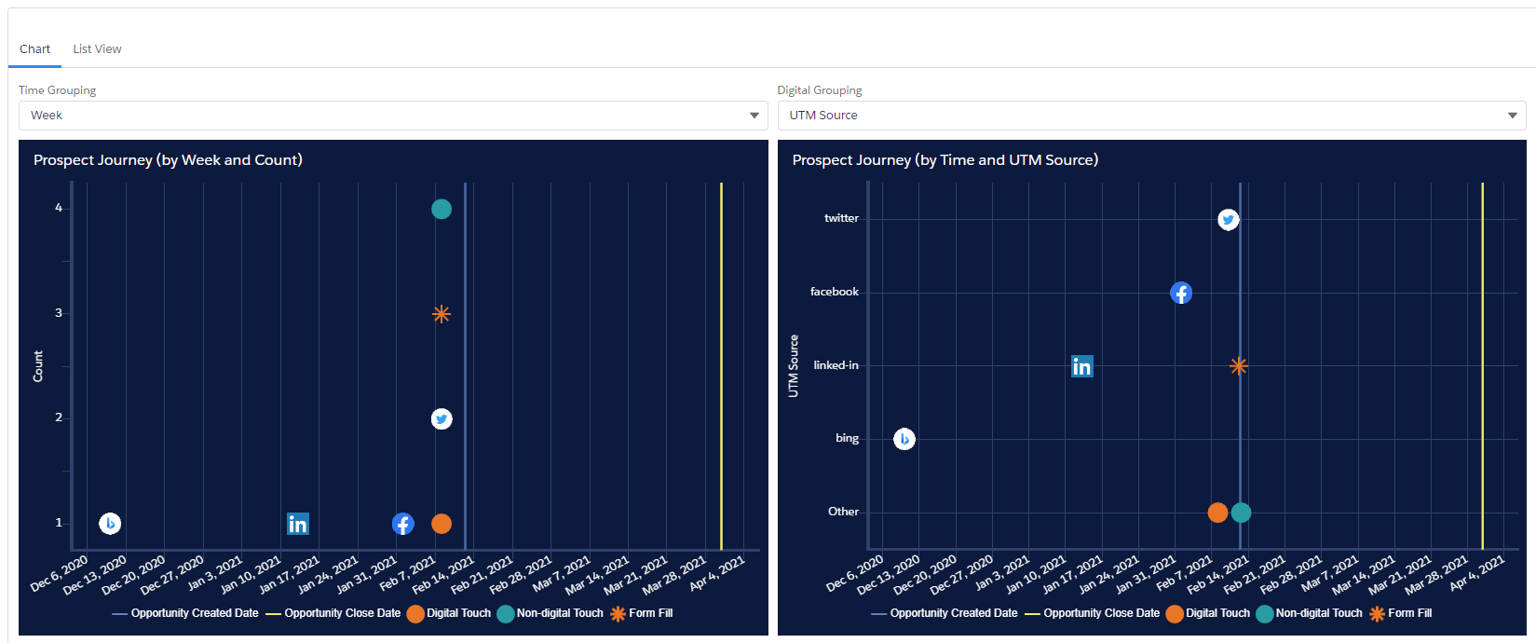Open the Digital Grouping UTM Source dropdown
Viewport: 1536px width, 643px height.
pos(1152,116)
